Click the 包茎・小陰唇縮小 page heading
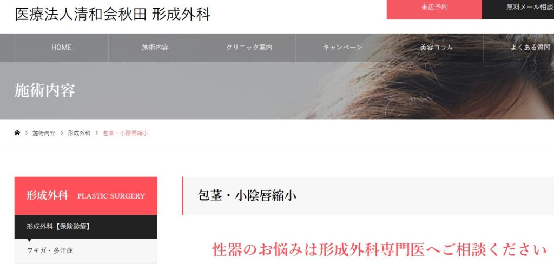Viewport: 554px width, 264px height. point(247,196)
